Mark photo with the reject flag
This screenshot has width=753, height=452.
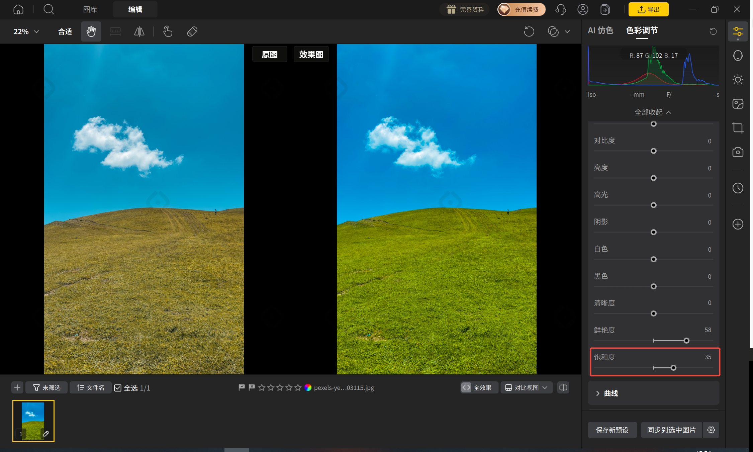point(252,387)
